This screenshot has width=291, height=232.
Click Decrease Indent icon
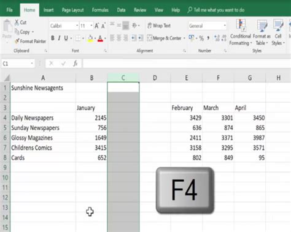(x=134, y=38)
